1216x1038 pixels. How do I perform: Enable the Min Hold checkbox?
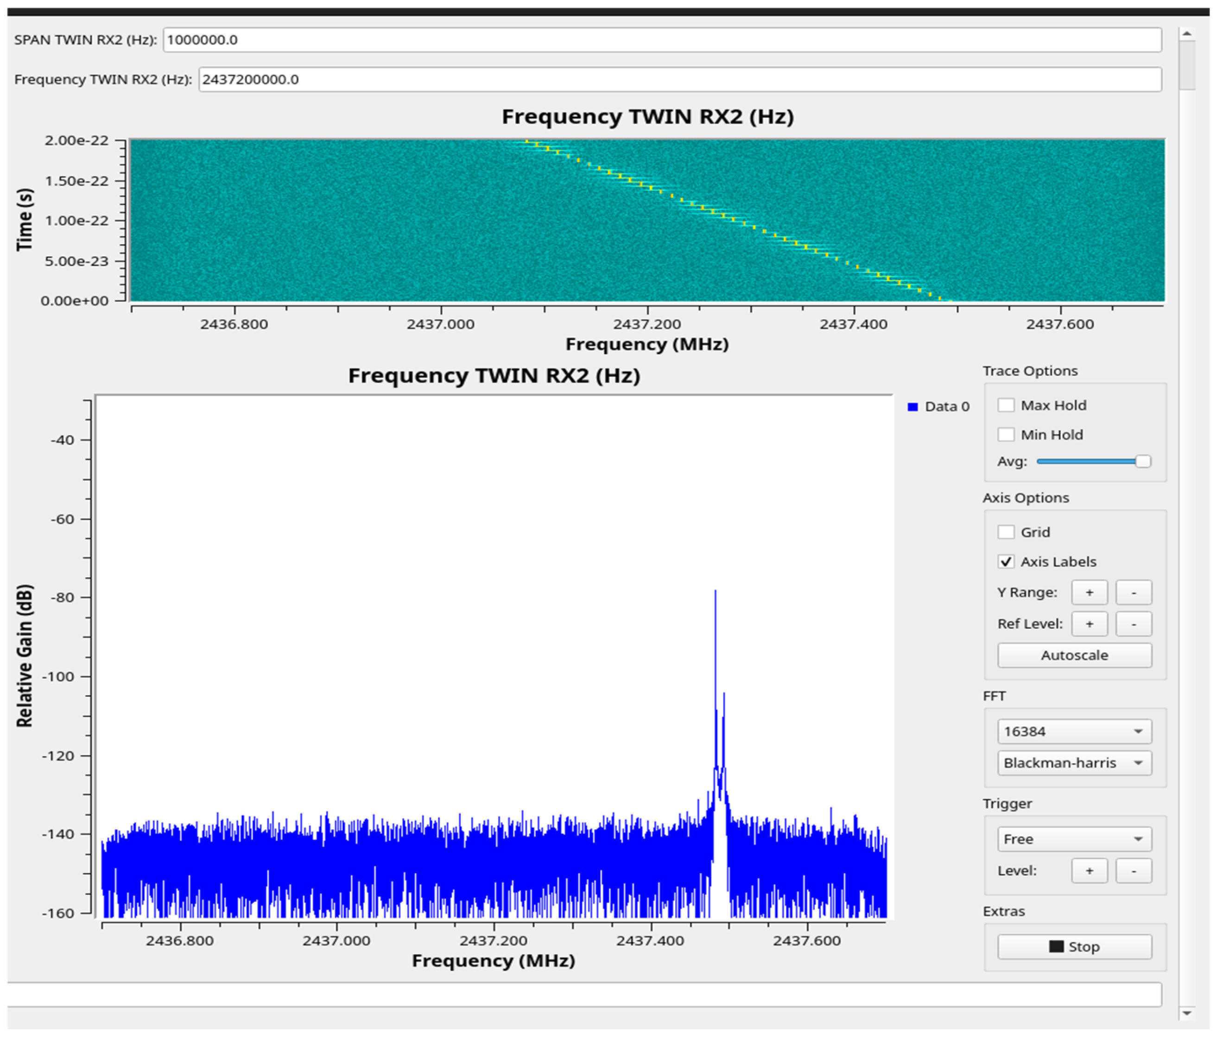[x=1006, y=434]
